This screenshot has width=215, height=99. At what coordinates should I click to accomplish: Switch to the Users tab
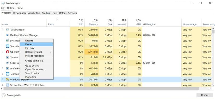(54, 13)
